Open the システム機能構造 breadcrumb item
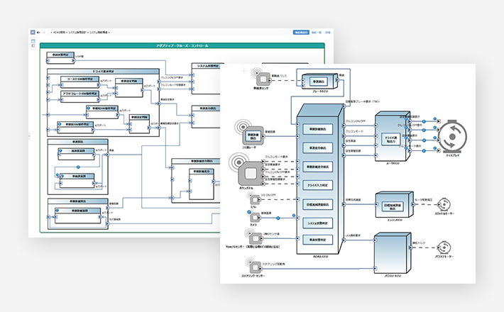 point(99,33)
